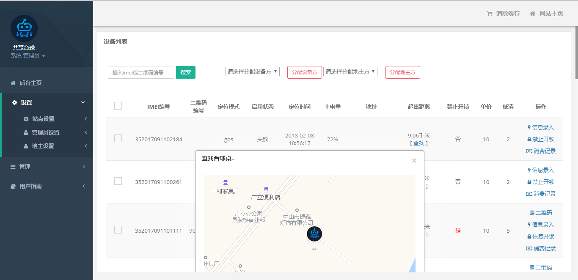The height and width of the screenshot is (280, 578).
Task: Click the 一利家具厂 store map icon
Action: (225, 183)
